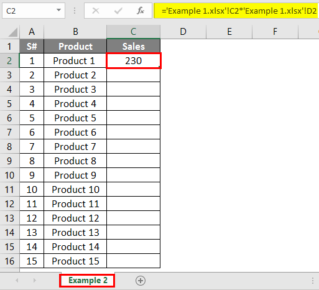
Task: Select the empty Sales cell for Product 15
Action: [x=133, y=261]
